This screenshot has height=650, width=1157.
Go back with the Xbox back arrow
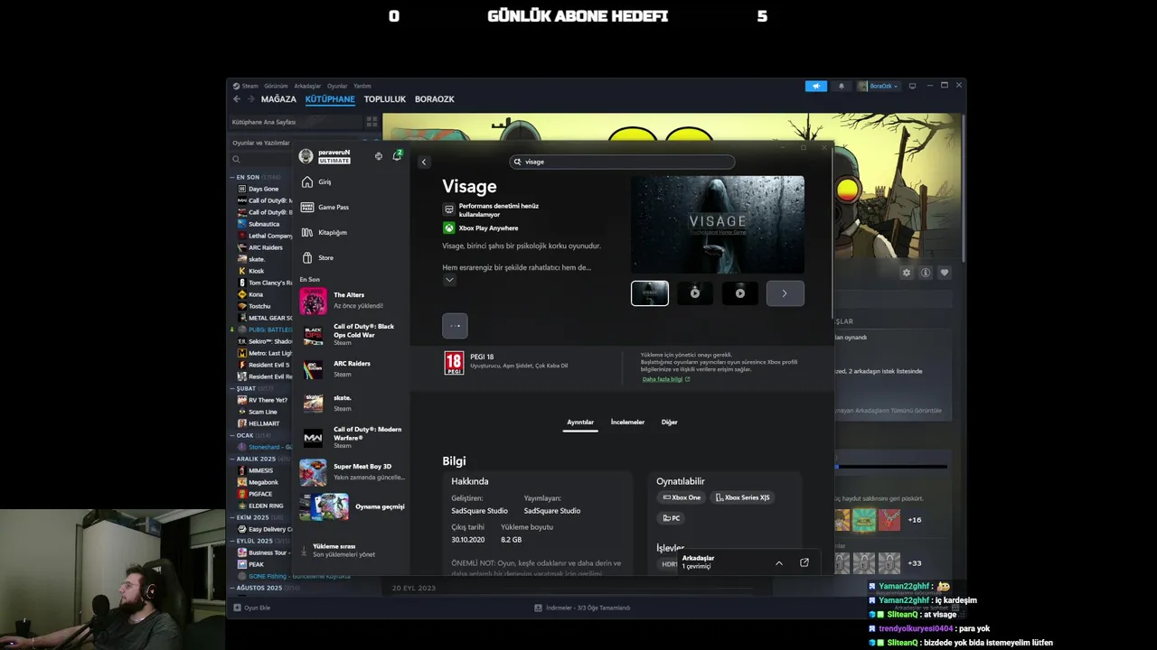tap(424, 162)
